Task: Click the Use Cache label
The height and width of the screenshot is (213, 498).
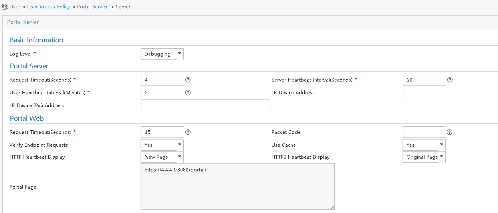Action: (284, 145)
